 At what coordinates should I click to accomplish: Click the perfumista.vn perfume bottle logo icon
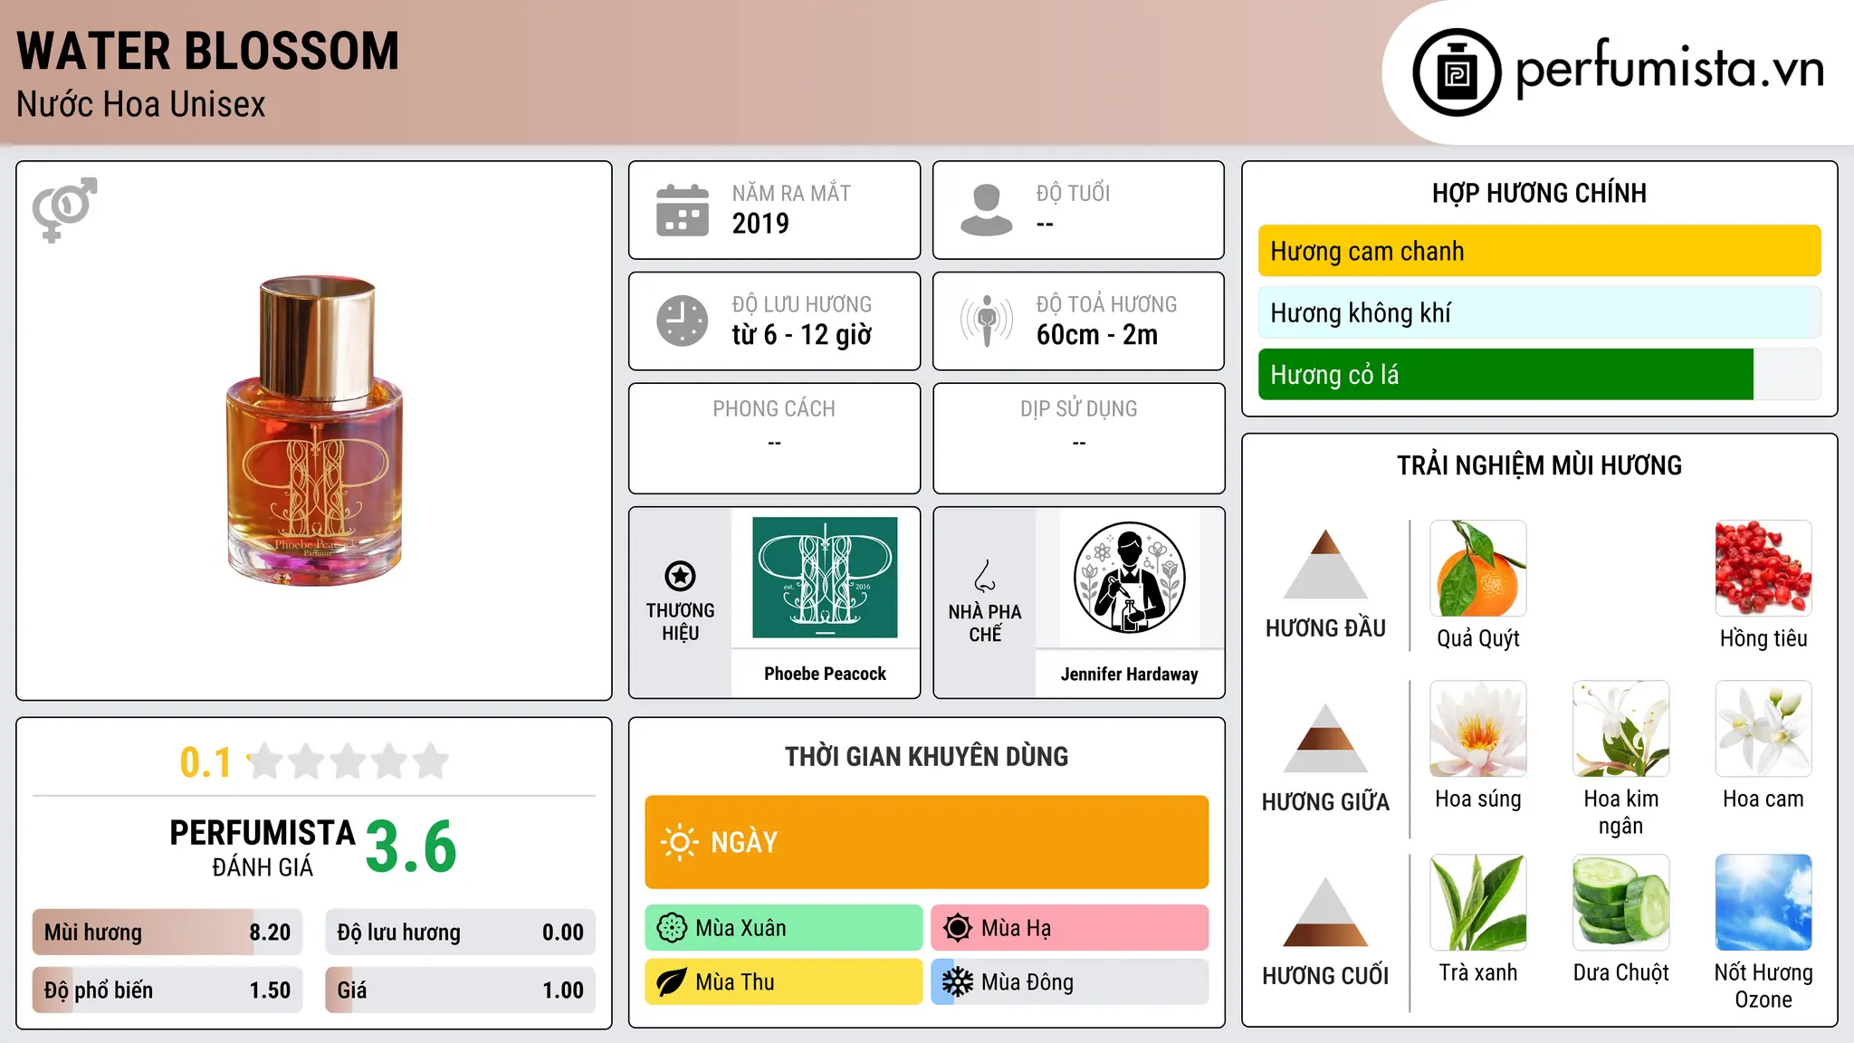pos(1457,72)
